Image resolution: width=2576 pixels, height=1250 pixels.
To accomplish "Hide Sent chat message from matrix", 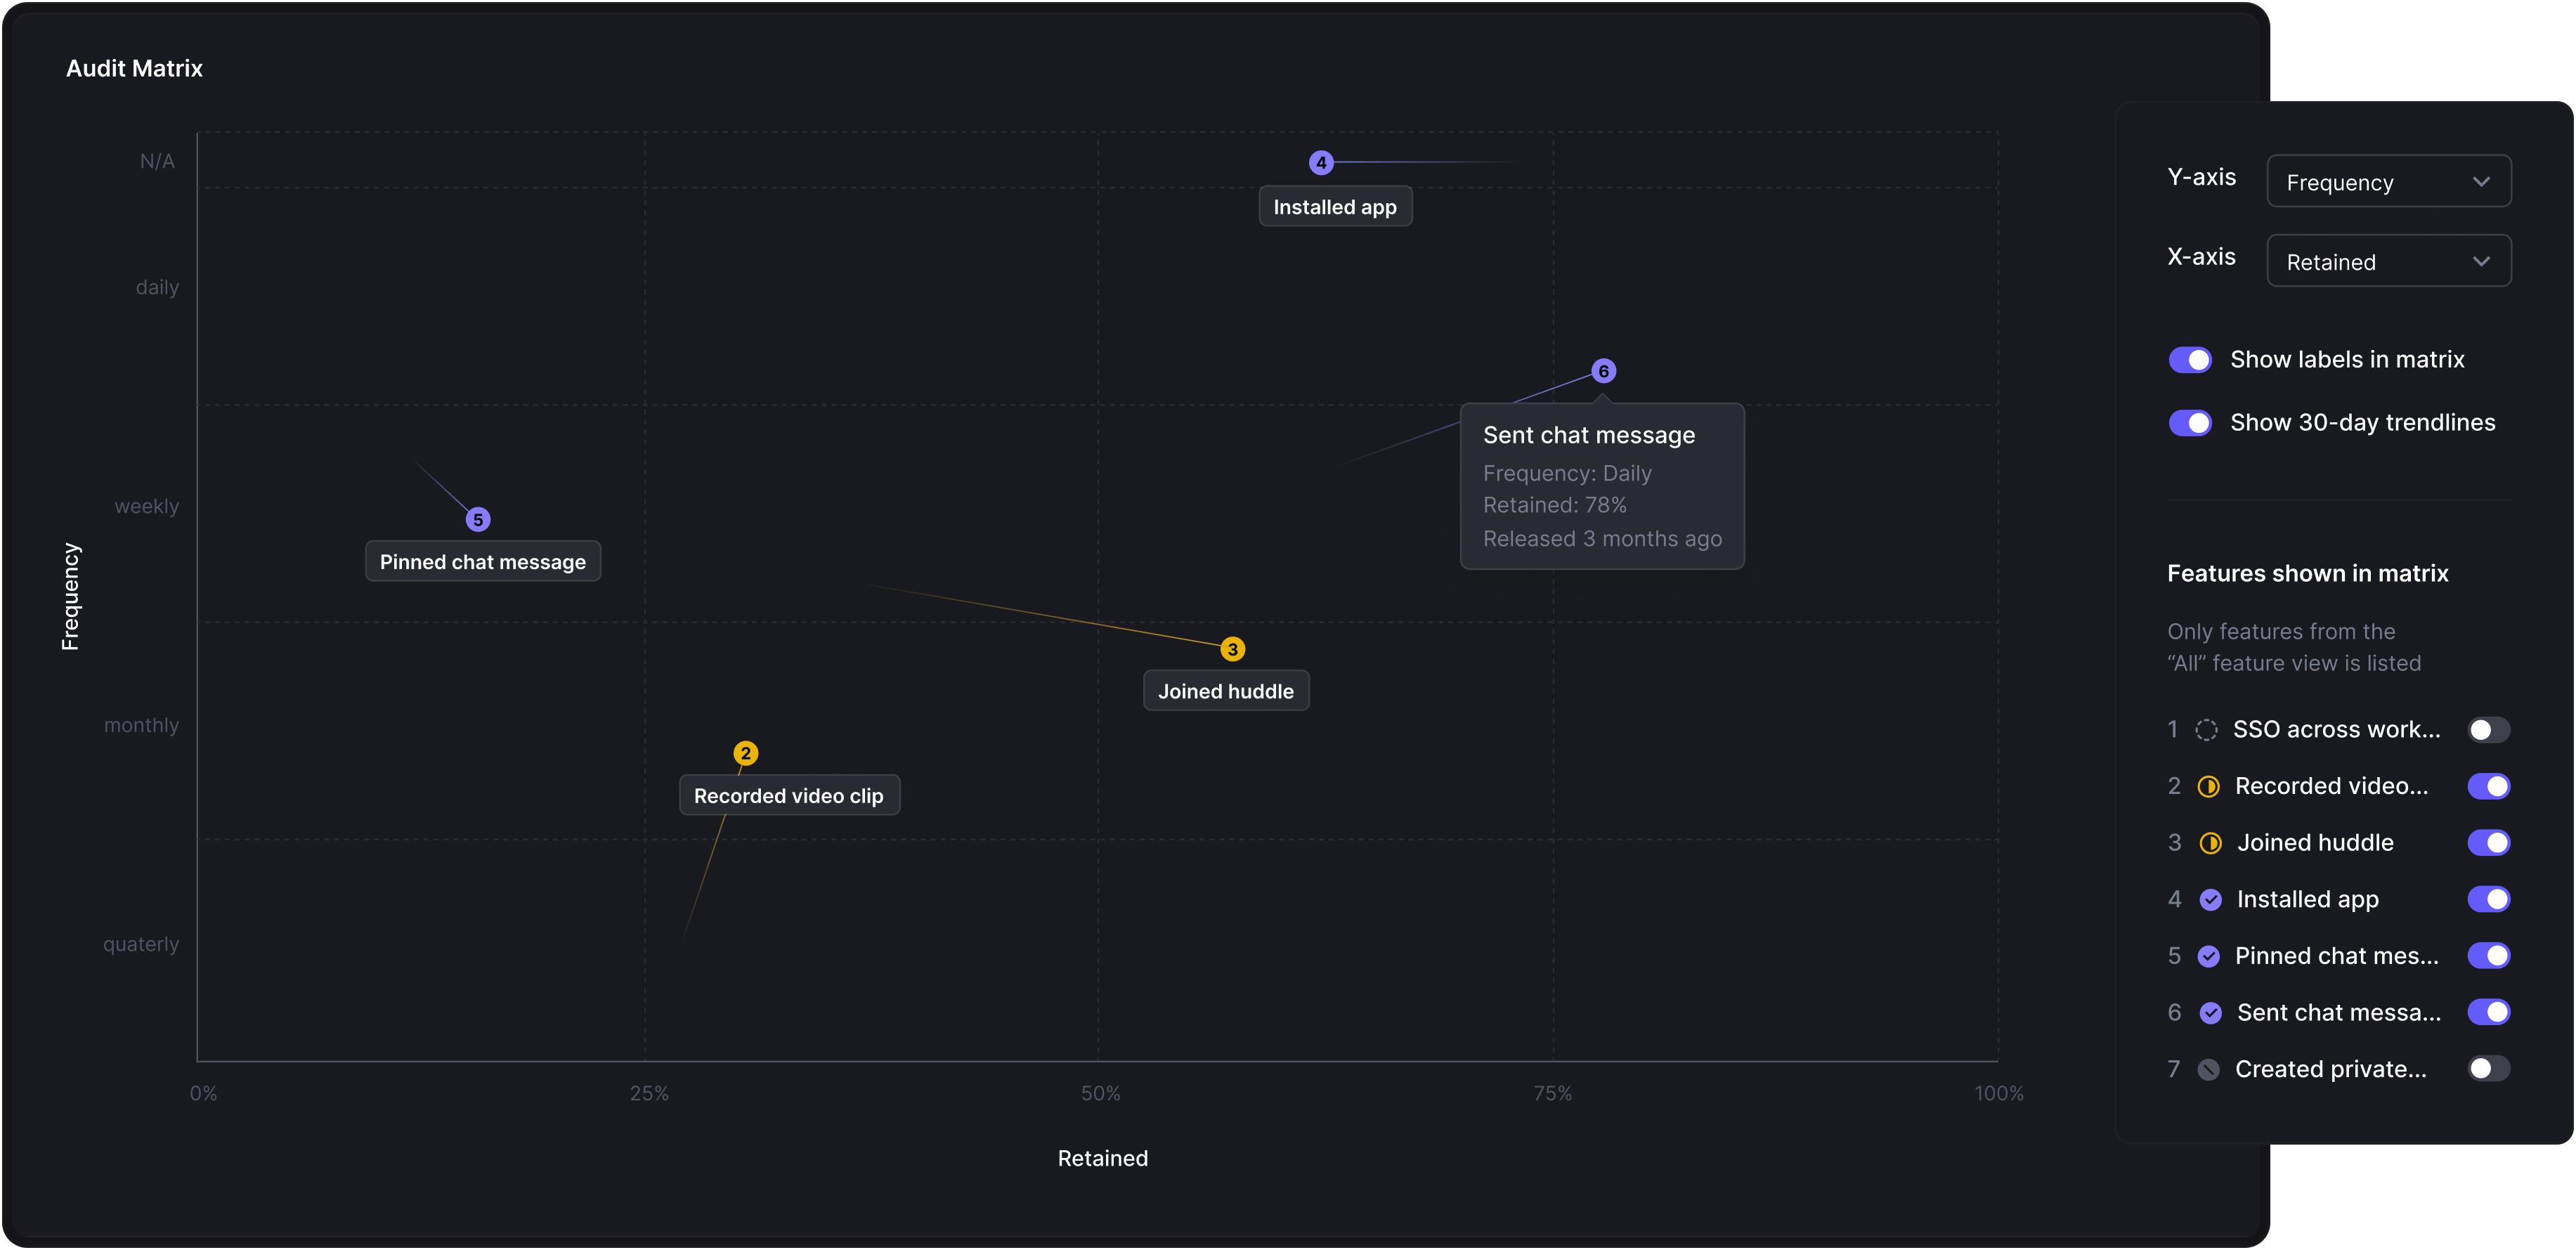I will click(2488, 1013).
